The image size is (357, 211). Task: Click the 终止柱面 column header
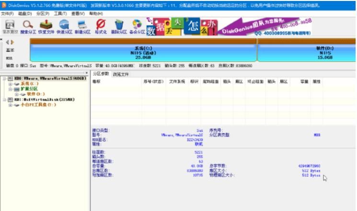coord(255,82)
